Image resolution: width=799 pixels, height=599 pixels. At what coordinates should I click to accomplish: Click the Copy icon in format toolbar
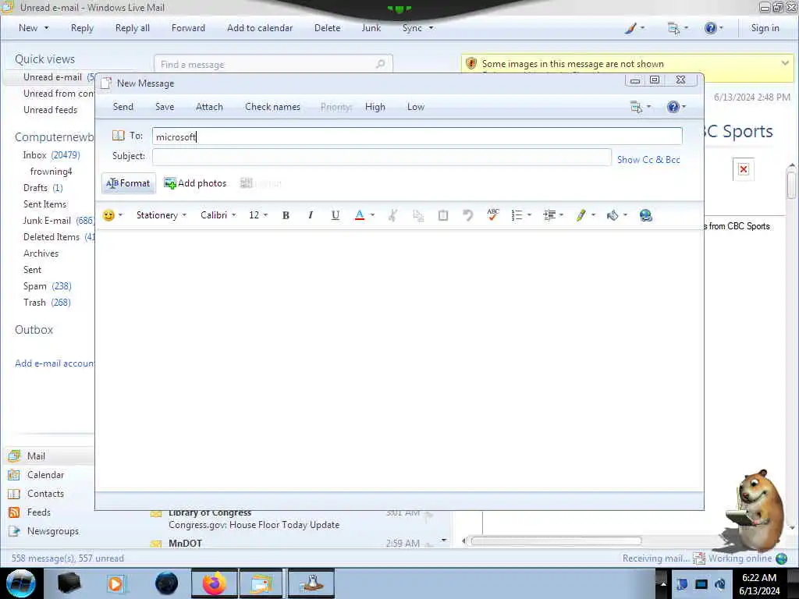point(418,215)
